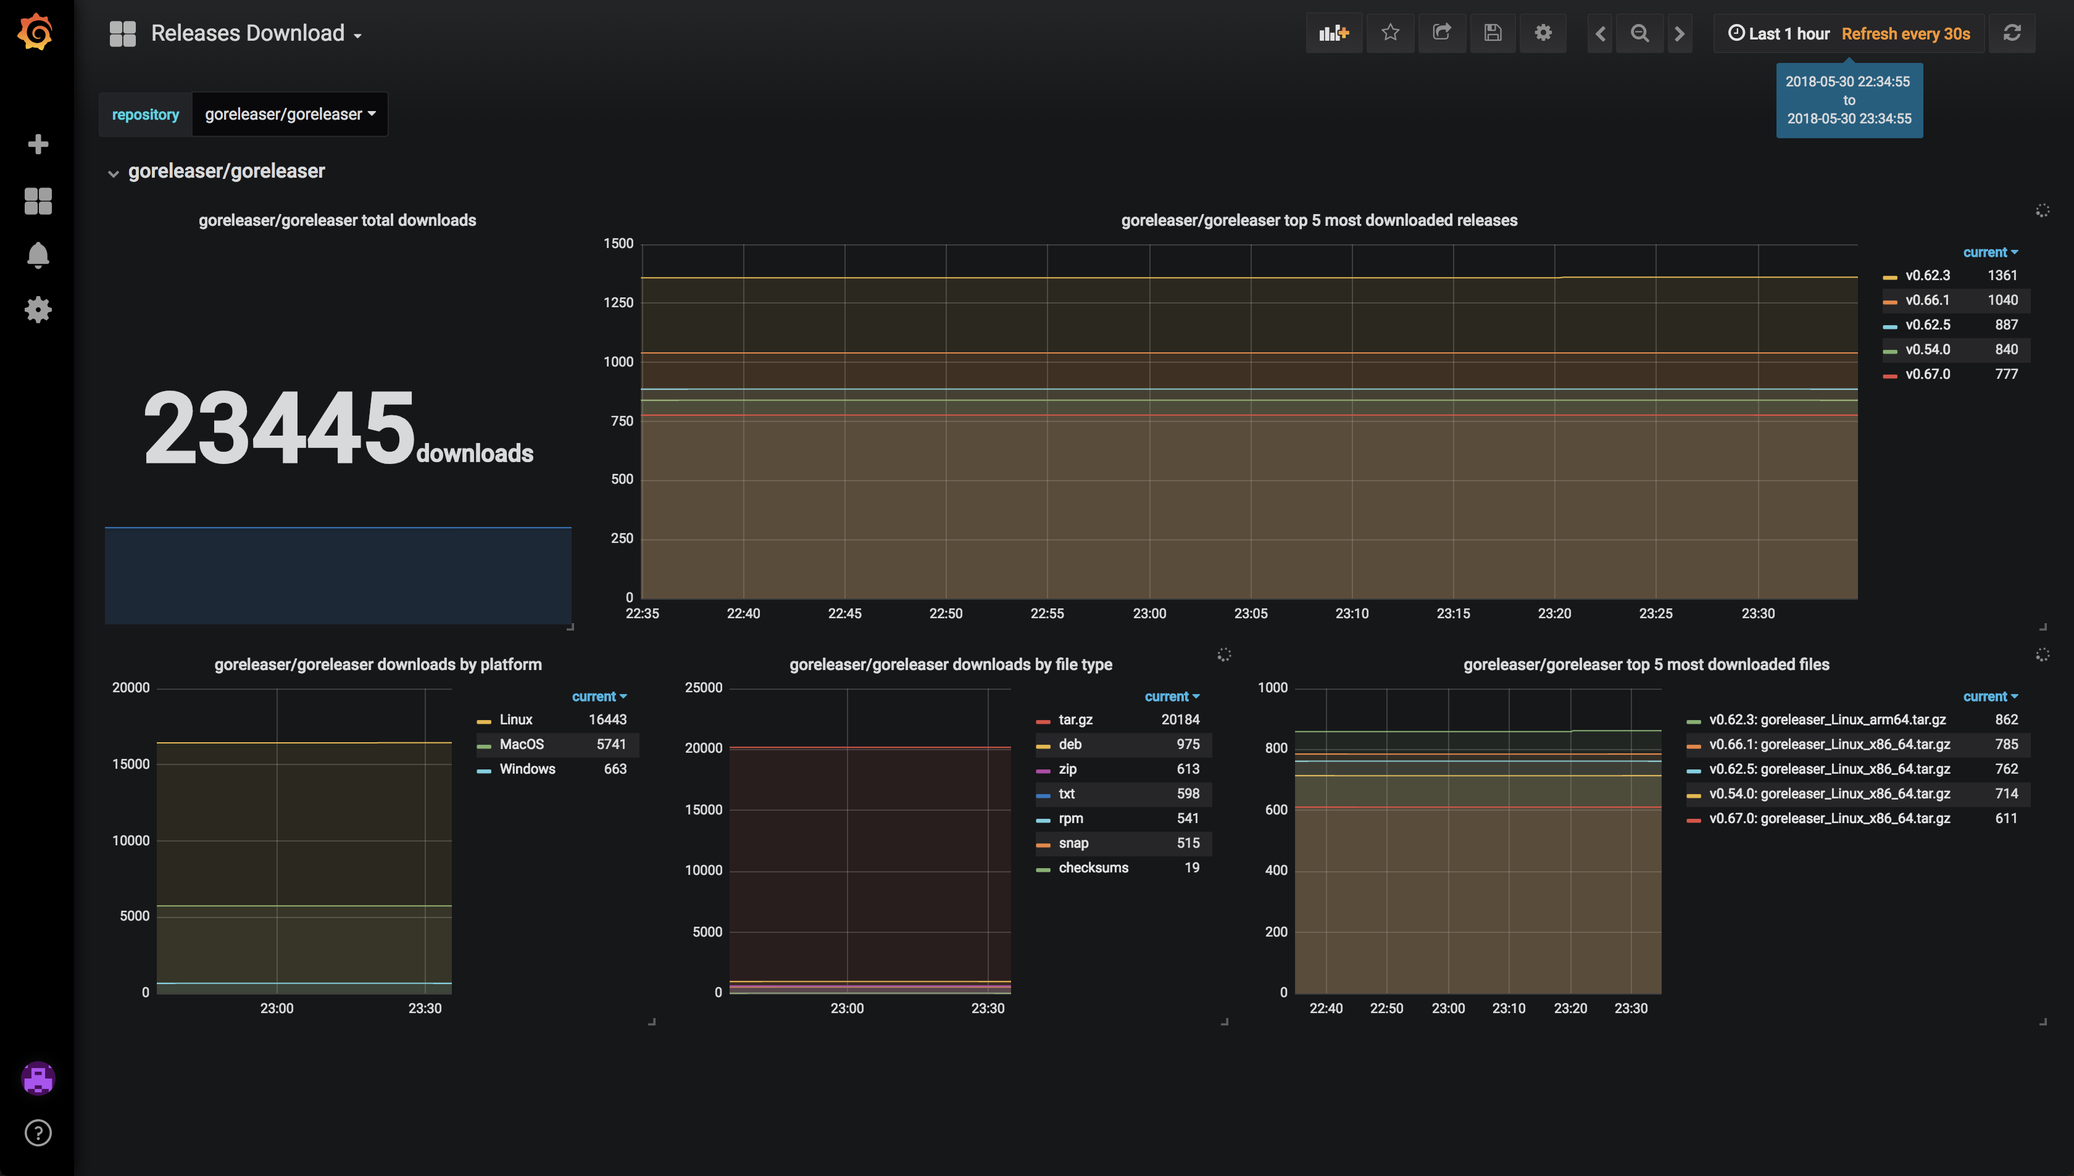Click the Linux legend color swatch
Image resolution: width=2074 pixels, height=1176 pixels.
tap(484, 721)
